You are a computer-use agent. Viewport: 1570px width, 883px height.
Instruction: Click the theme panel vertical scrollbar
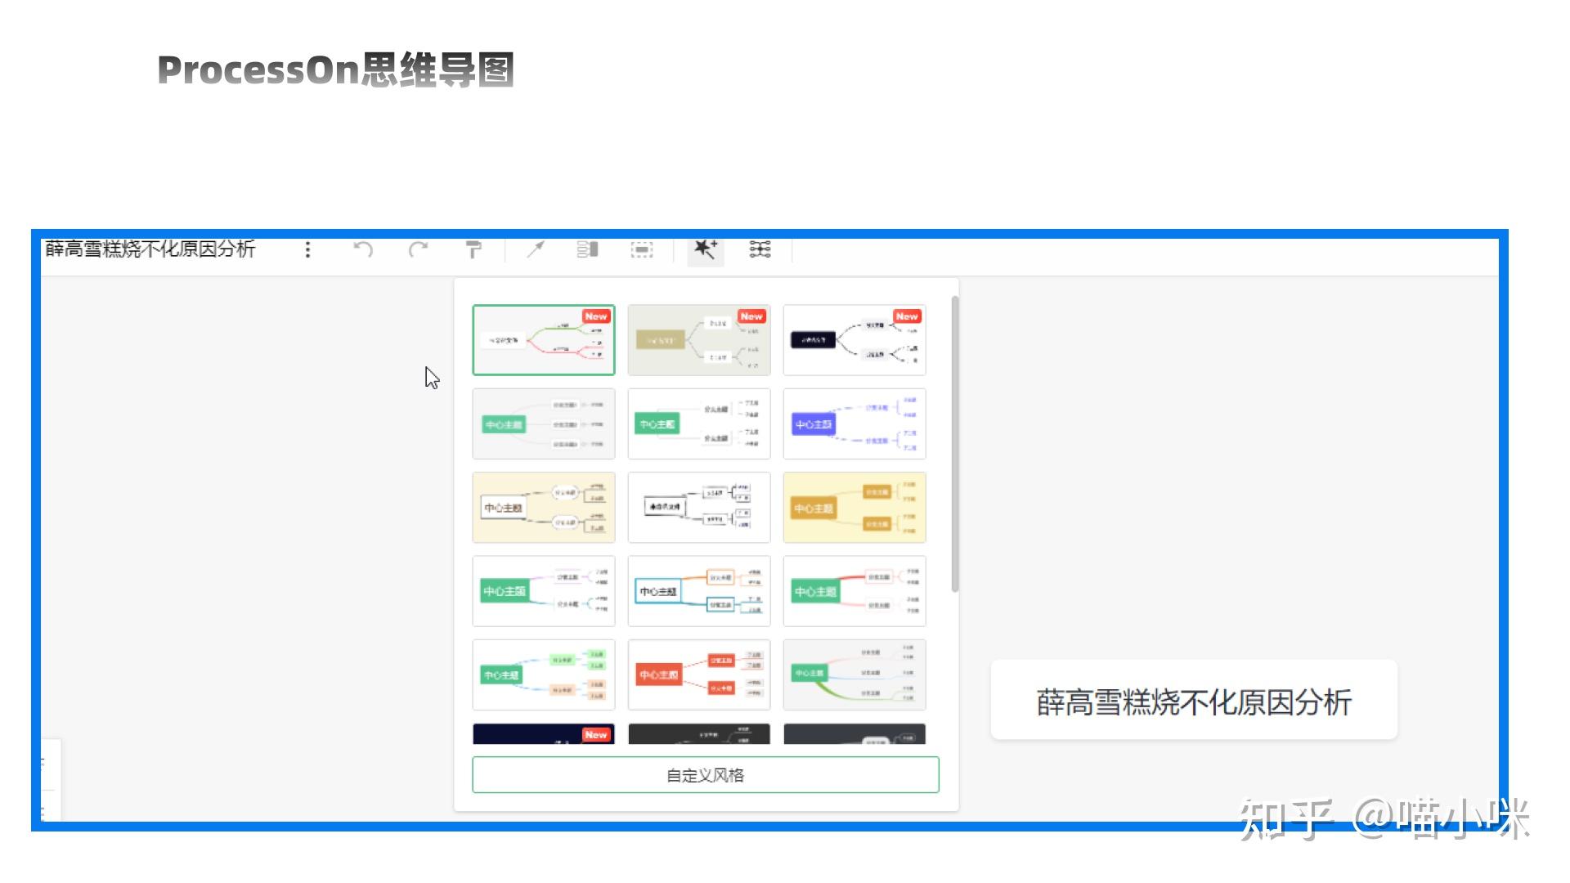[x=955, y=444]
